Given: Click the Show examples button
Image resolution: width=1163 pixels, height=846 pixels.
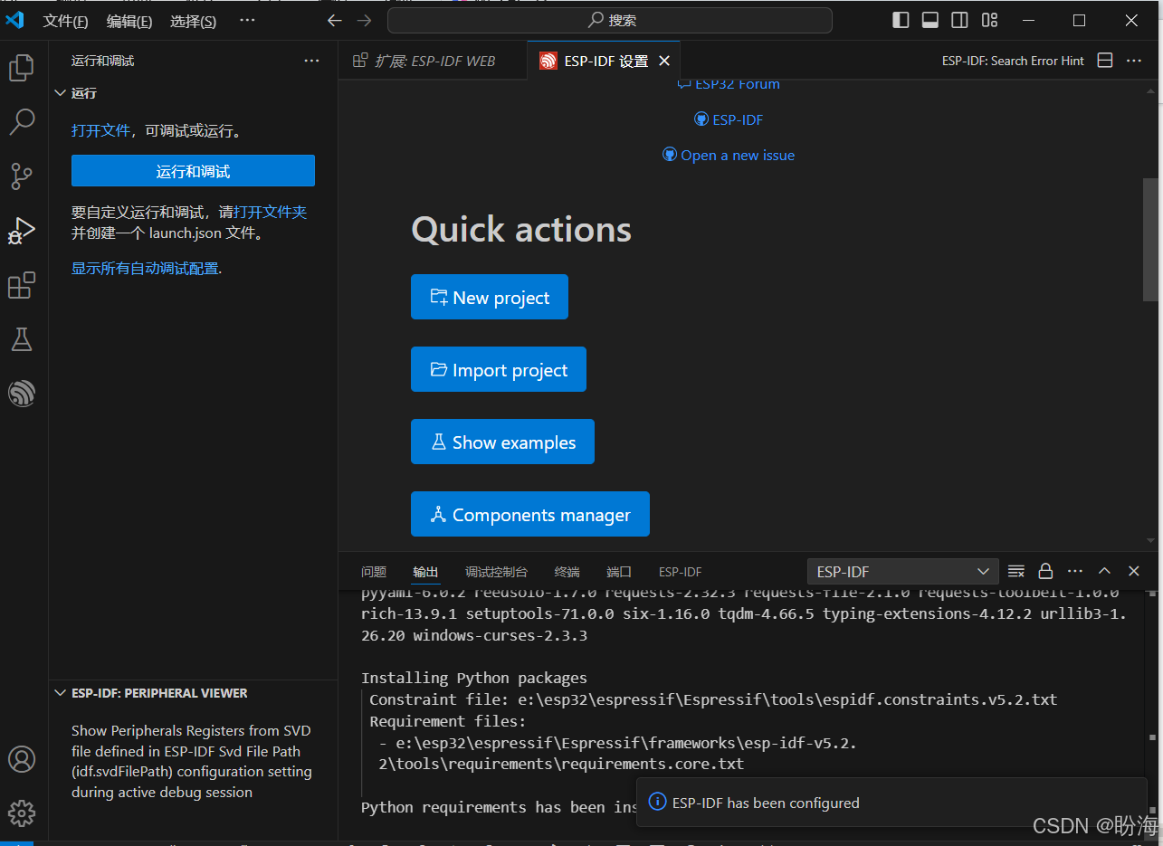Looking at the screenshot, I should tap(502, 442).
